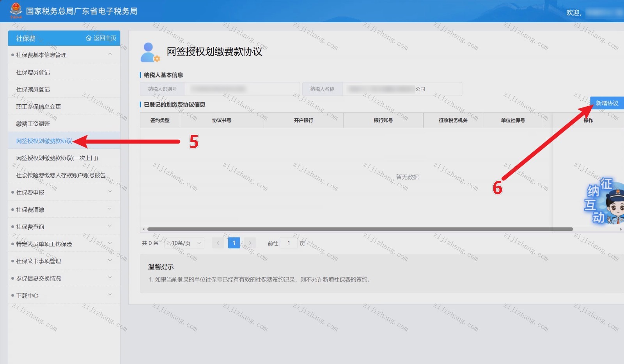624x364 pixels.
Task: Click the 新增协议 button
Action: (x=607, y=103)
